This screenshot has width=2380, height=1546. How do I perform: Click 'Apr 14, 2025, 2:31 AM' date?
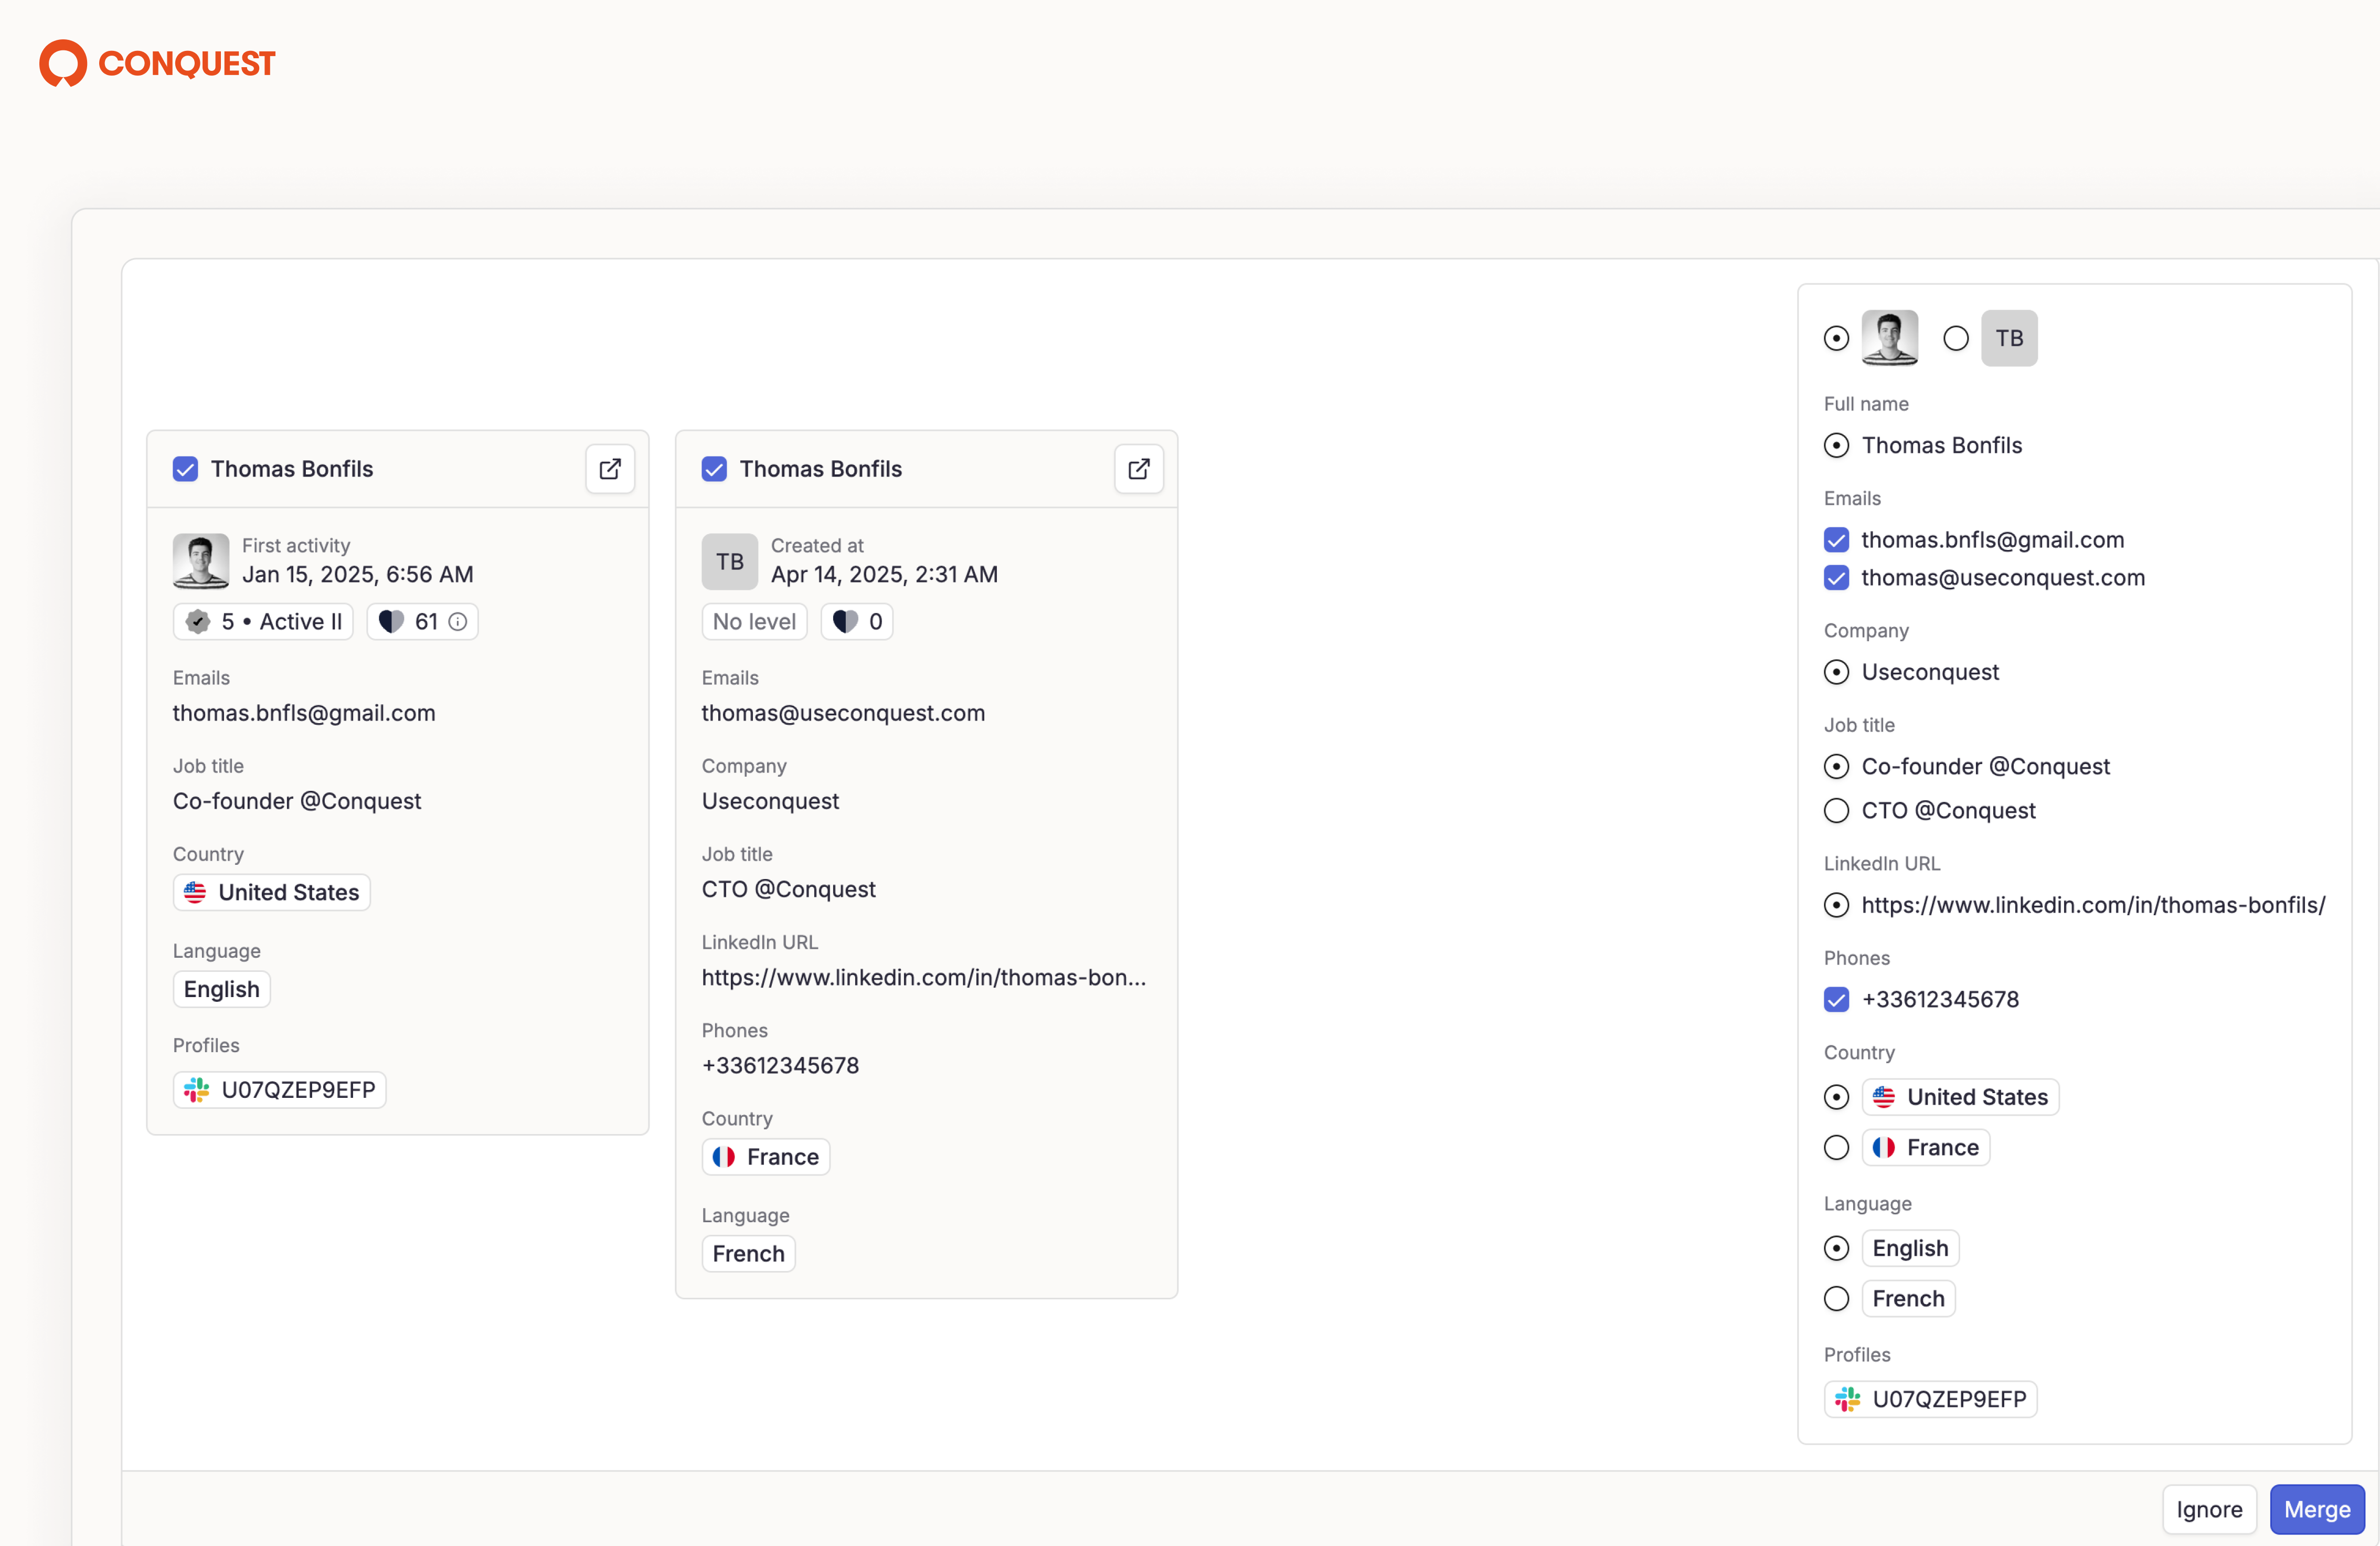click(884, 574)
